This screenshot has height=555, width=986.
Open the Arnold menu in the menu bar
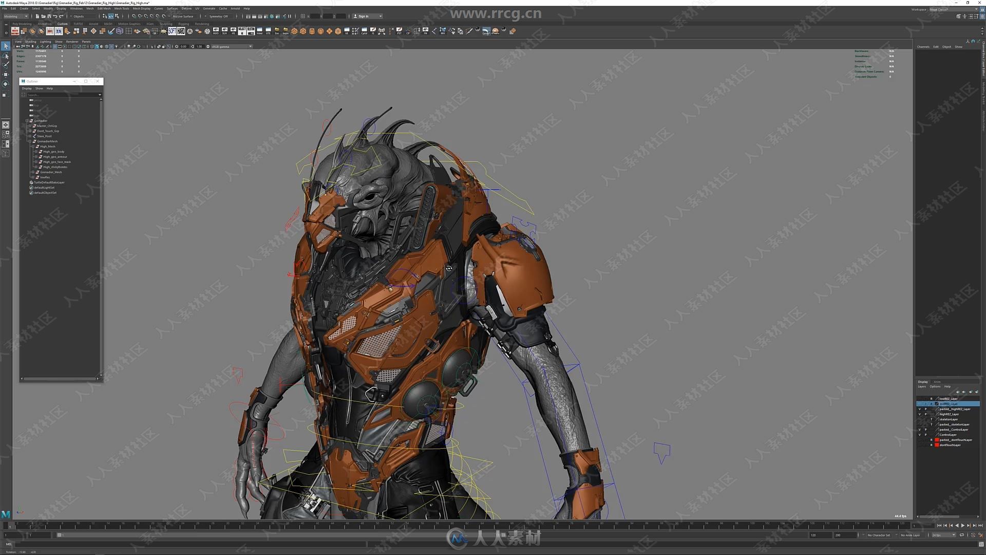(x=235, y=9)
